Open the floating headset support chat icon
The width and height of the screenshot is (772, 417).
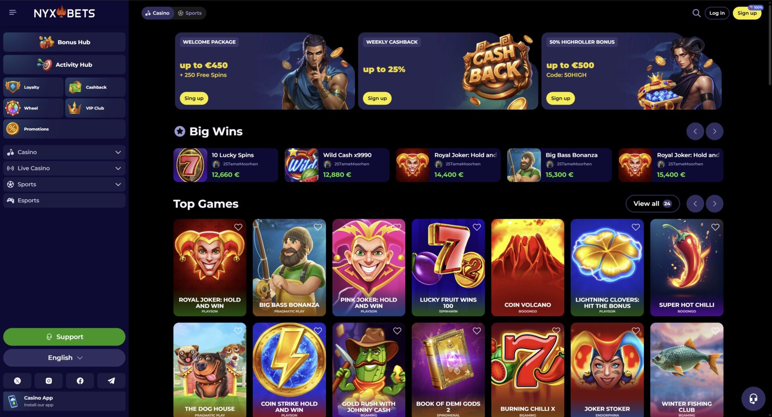753,399
